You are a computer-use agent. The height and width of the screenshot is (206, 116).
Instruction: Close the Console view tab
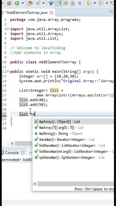tap(23, 153)
